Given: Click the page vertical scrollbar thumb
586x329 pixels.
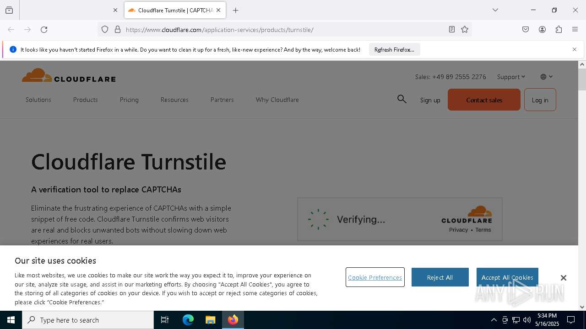Looking at the screenshot, I should pyautogui.click(x=582, y=80).
